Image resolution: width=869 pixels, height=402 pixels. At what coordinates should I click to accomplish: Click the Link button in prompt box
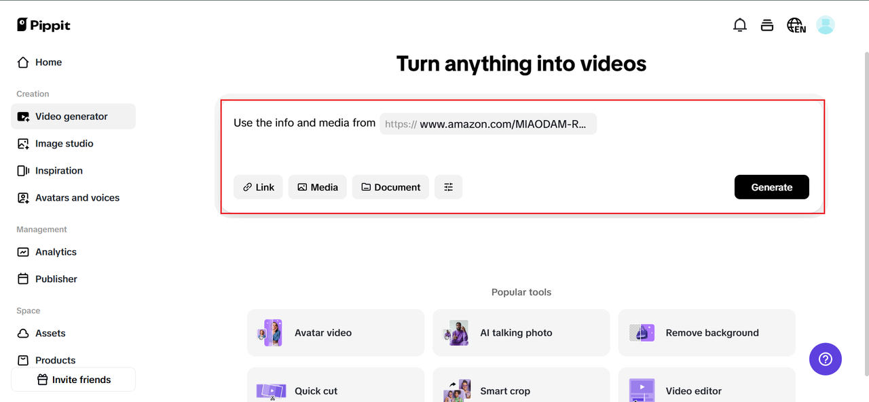tap(258, 187)
